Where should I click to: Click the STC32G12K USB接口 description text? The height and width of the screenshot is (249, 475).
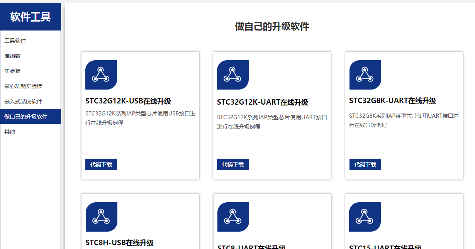[x=140, y=118]
